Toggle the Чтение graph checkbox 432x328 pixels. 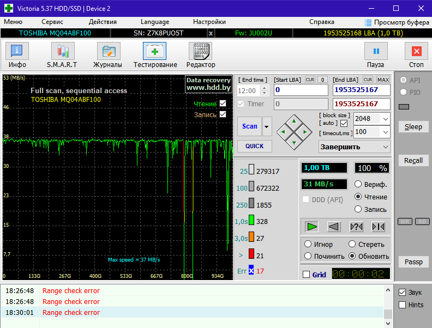coord(223,104)
